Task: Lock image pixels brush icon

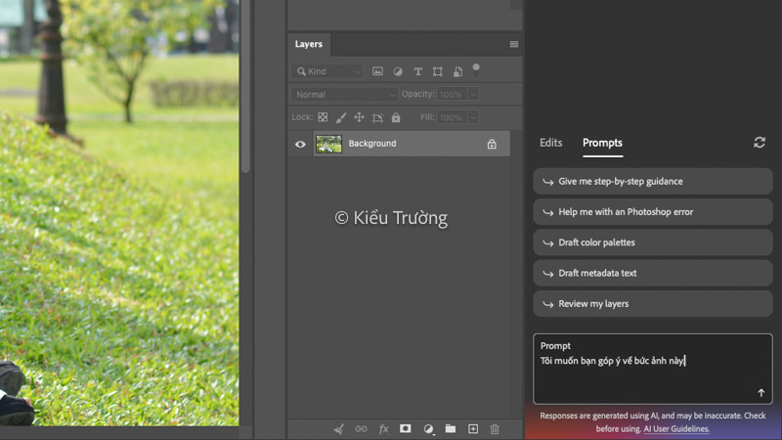Action: click(x=341, y=117)
